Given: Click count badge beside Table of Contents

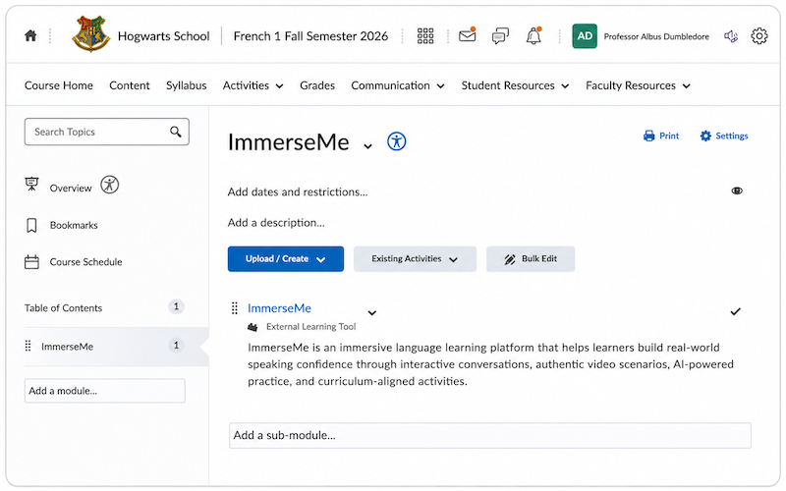Looking at the screenshot, I should 176,306.
